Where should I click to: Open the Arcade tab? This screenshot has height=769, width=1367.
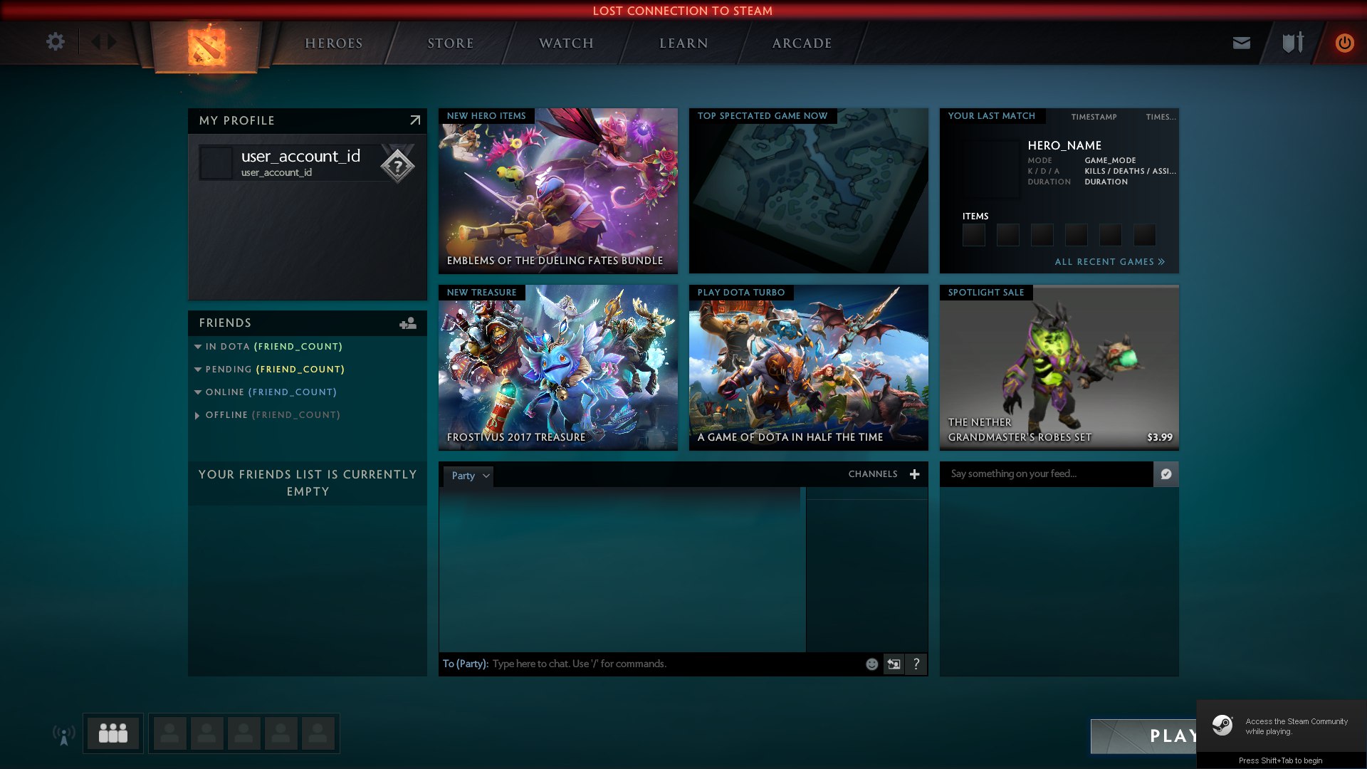[x=802, y=43]
